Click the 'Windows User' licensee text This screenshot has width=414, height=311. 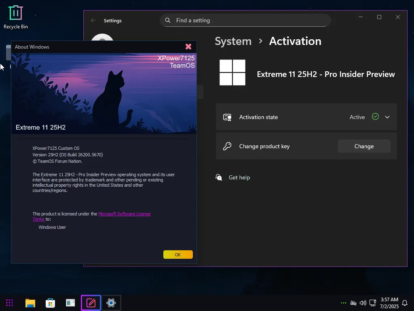(x=52, y=227)
